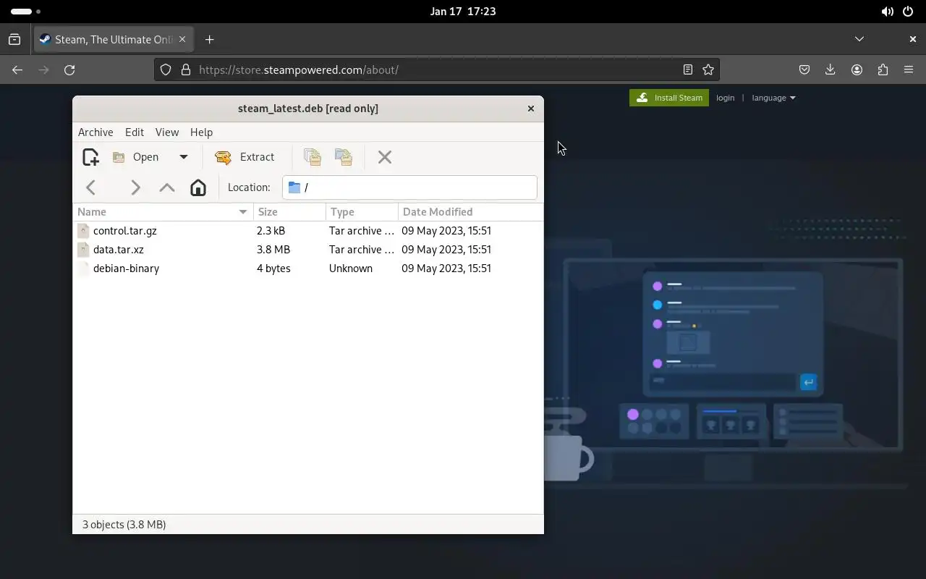Open the Help menu

[x=201, y=132]
